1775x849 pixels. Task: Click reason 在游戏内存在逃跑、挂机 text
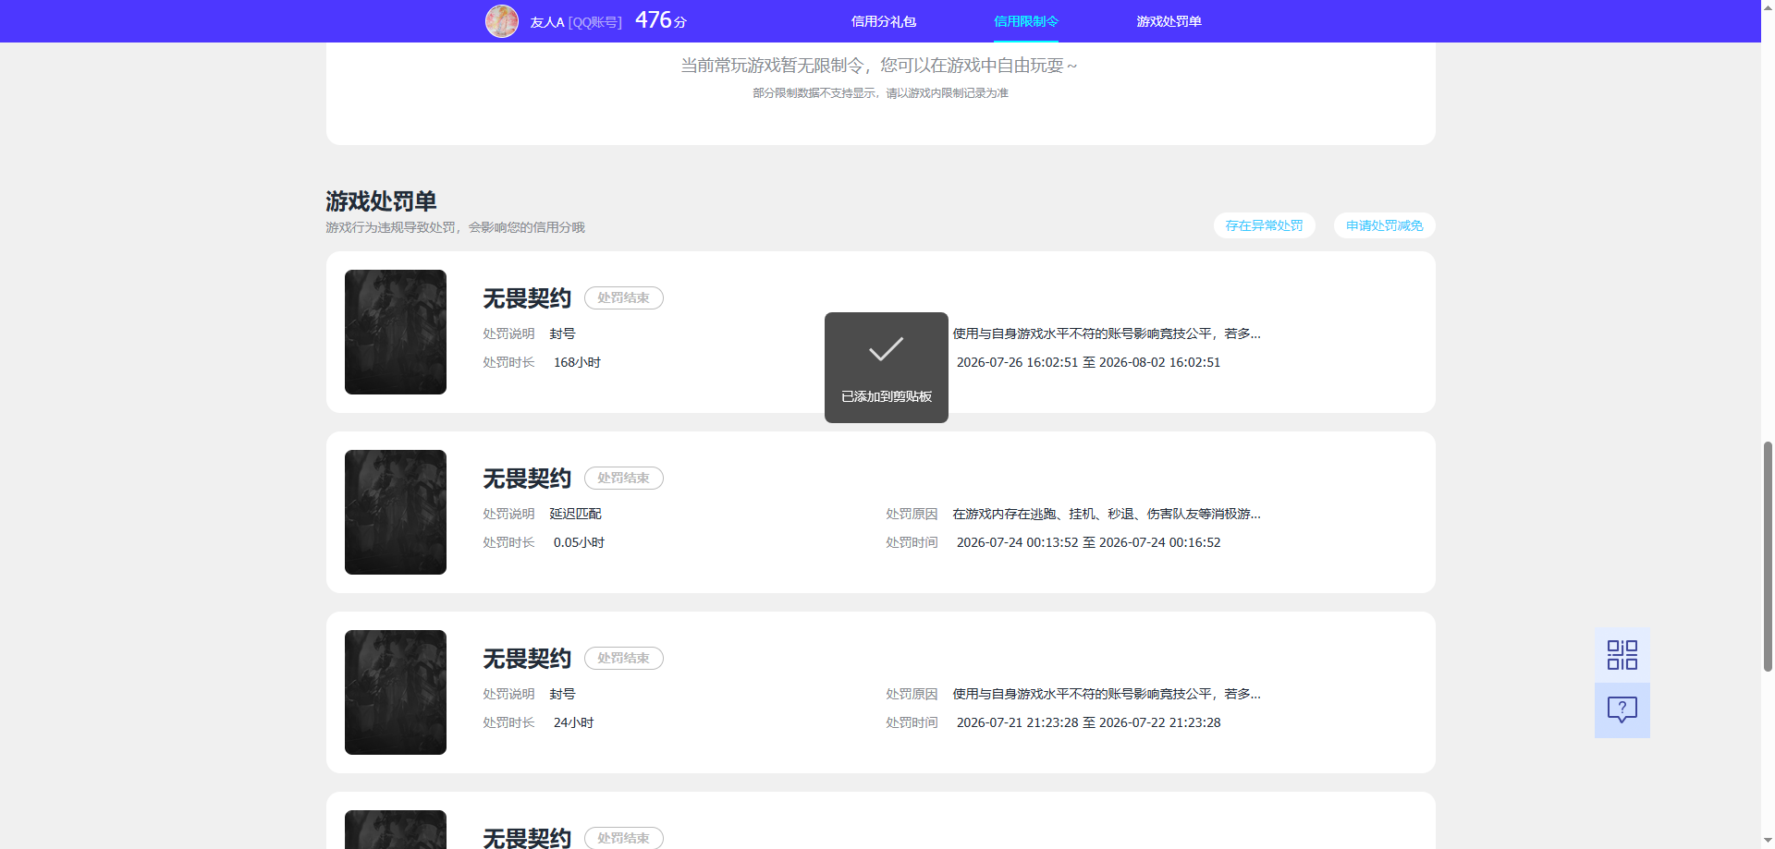1107,514
